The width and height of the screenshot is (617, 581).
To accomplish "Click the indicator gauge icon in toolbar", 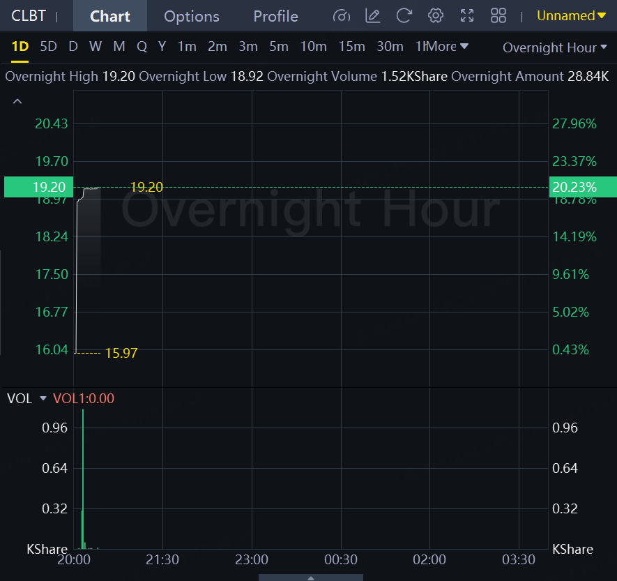I will coord(342,16).
